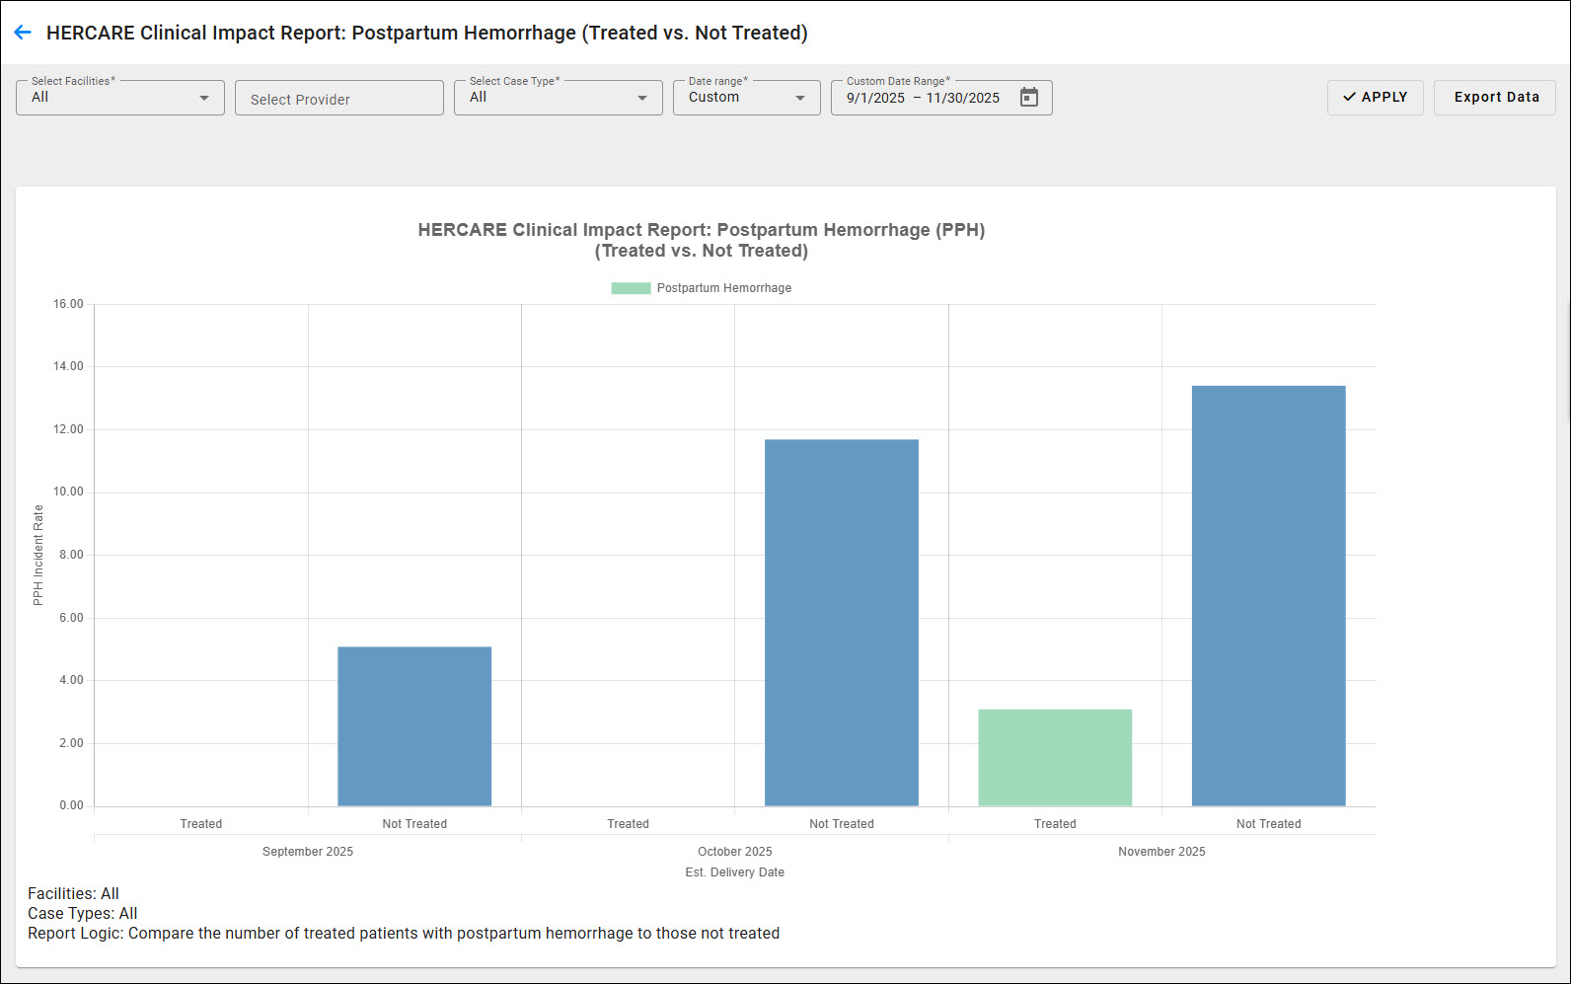
Task: Click the Select Provider input field
Action: pos(338,99)
